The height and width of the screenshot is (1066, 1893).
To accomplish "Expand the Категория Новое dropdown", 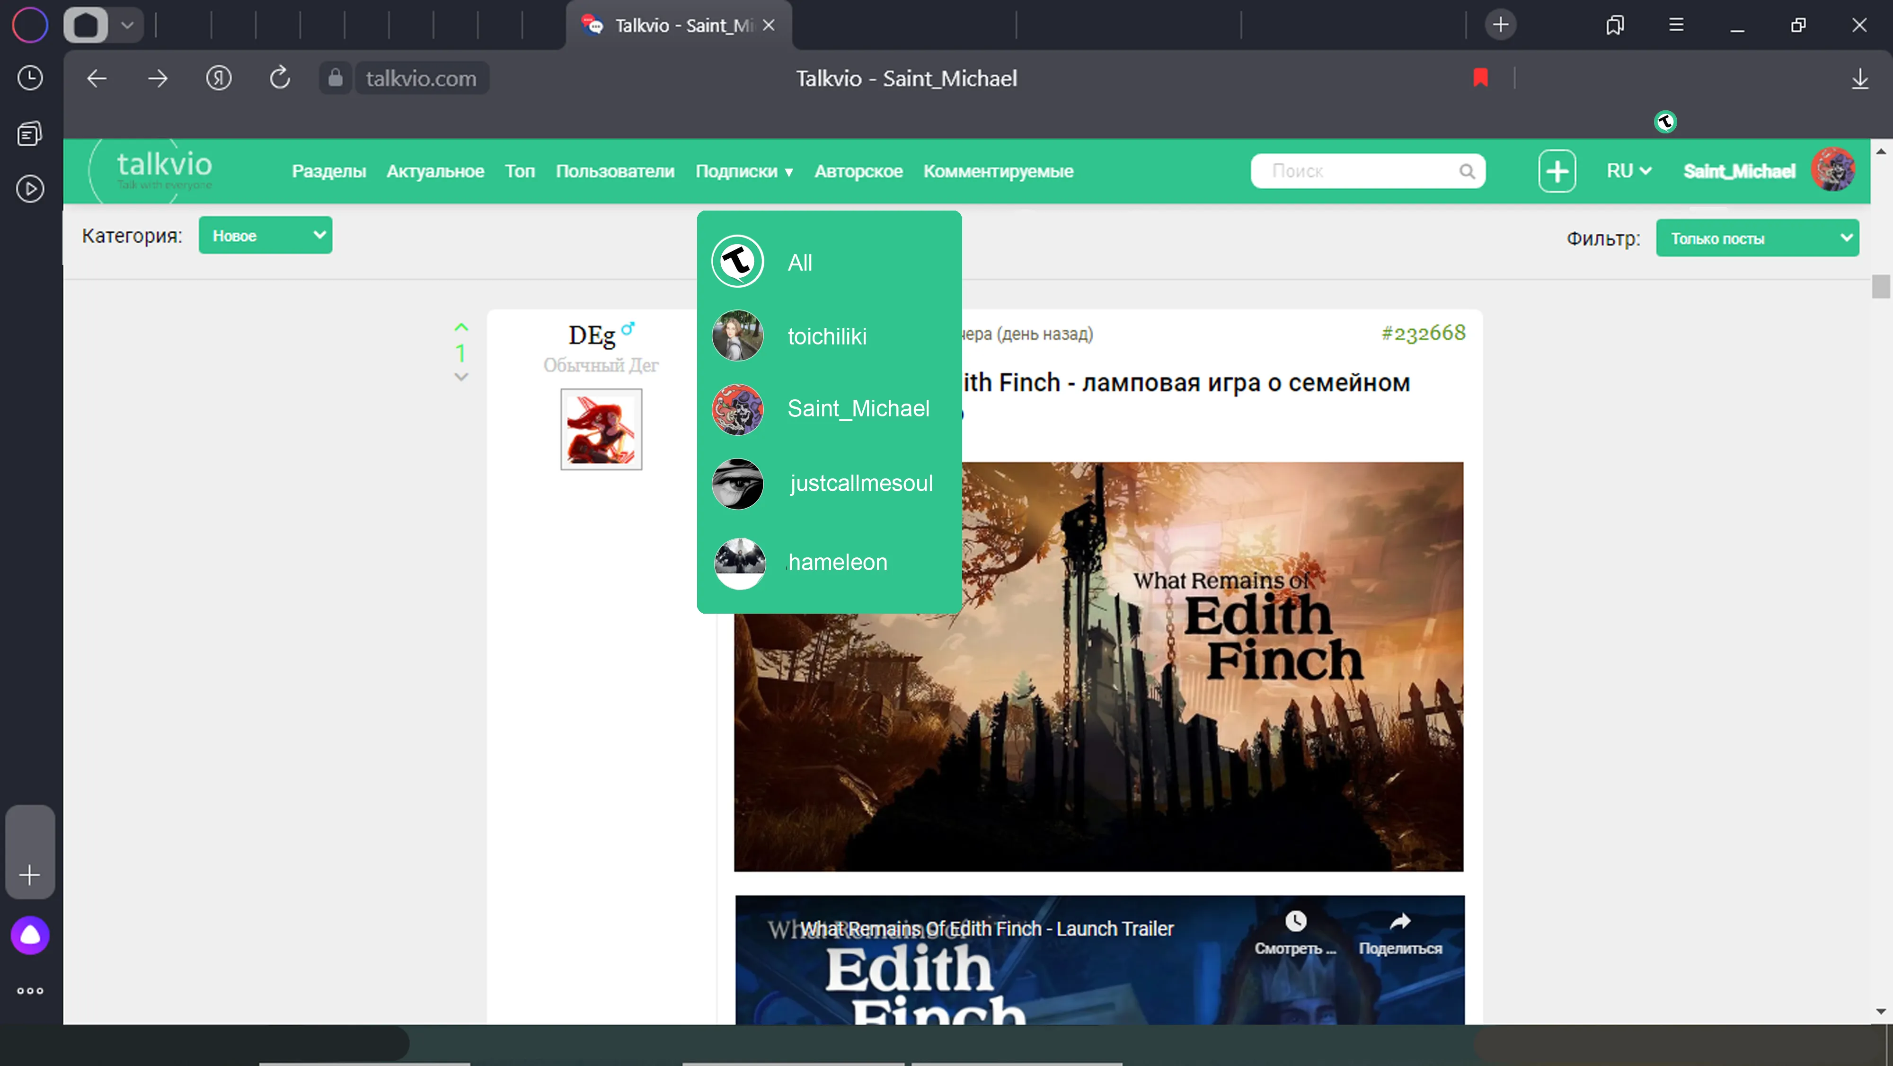I will point(265,236).
